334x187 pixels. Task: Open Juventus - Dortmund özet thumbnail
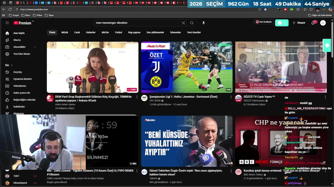coord(187,67)
